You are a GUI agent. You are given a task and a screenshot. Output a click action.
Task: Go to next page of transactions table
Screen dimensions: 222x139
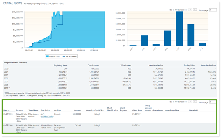click(195, 102)
